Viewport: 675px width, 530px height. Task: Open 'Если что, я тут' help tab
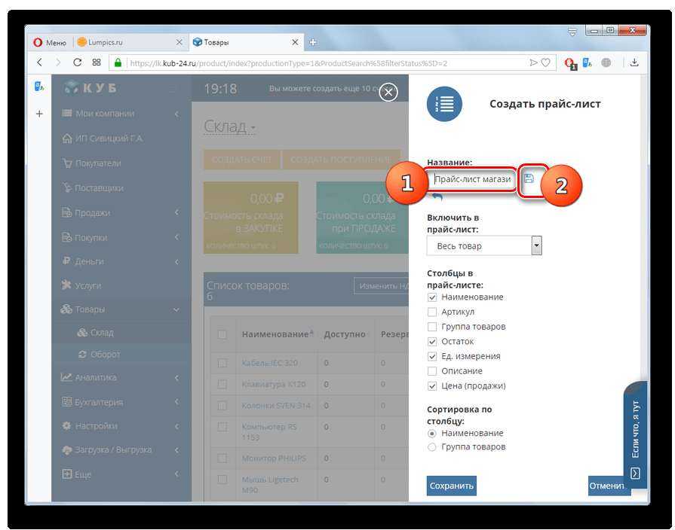[635, 434]
